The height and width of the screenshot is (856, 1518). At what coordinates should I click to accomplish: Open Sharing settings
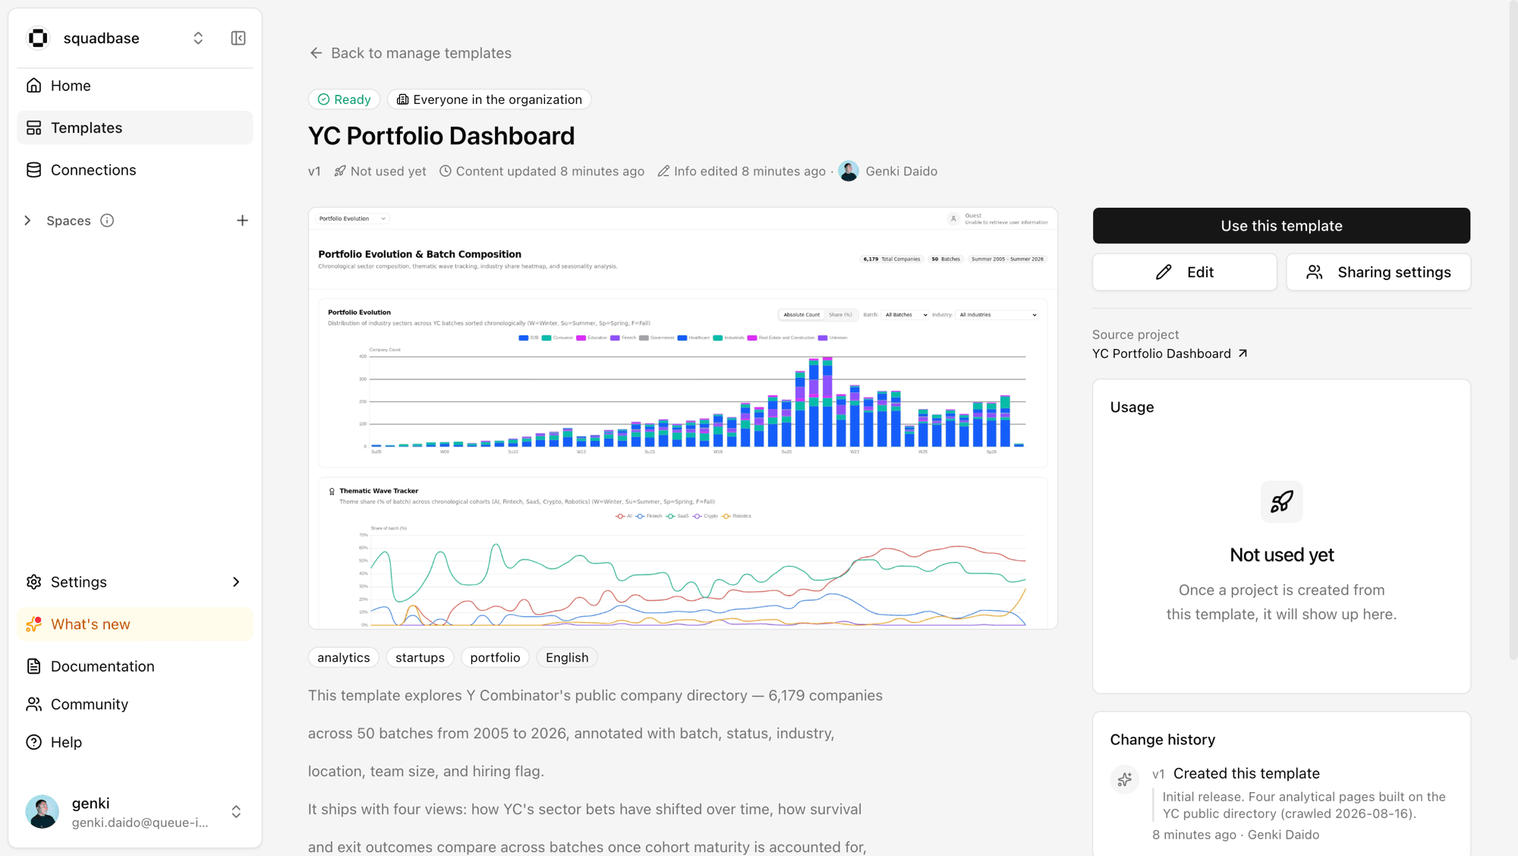coord(1378,272)
